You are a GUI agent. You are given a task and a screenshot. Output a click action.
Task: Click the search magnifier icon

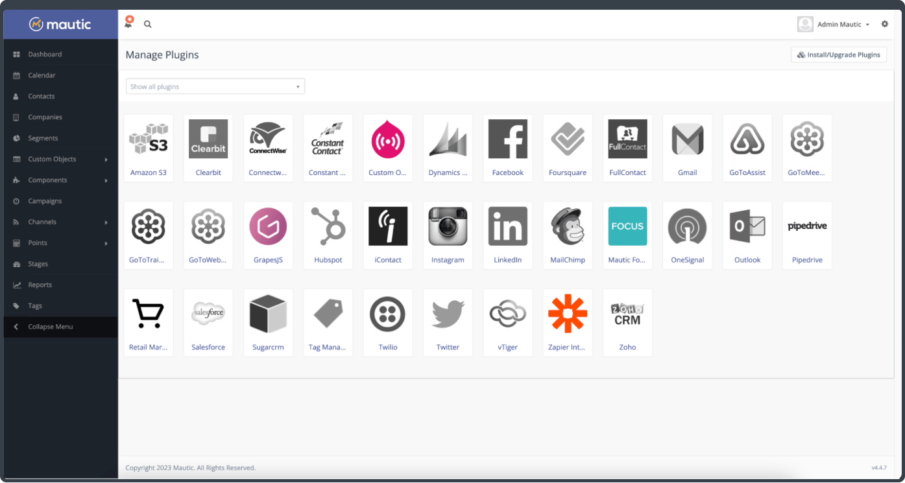tap(148, 24)
